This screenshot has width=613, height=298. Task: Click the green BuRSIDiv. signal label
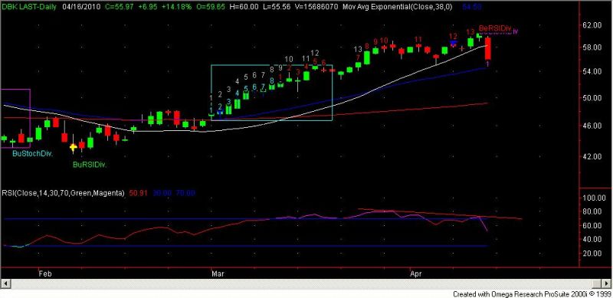[x=90, y=165]
